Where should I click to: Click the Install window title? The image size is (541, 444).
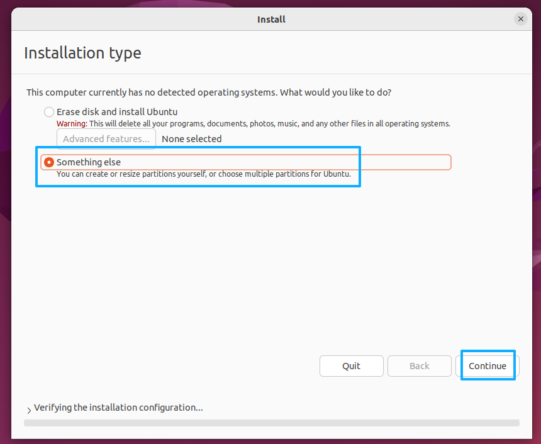coord(271,19)
